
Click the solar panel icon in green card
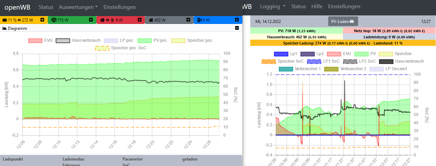click(53, 20)
